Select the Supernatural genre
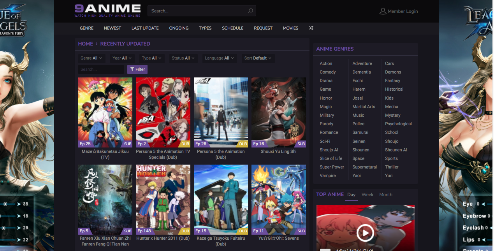 point(364,167)
